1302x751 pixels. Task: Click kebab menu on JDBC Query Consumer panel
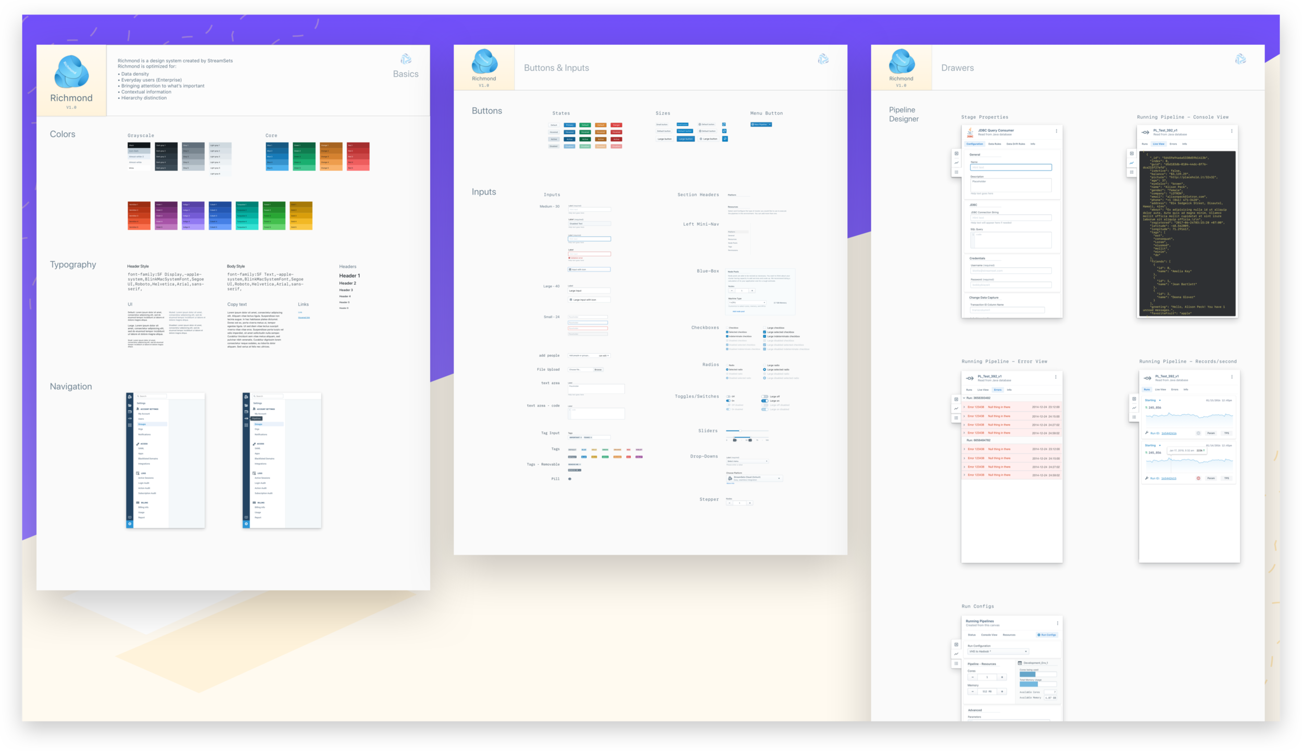point(1056,131)
